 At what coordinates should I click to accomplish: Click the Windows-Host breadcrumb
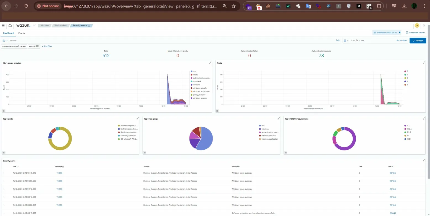[61, 26]
